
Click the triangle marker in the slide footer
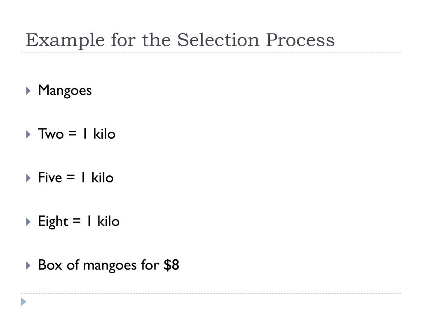(23, 302)
